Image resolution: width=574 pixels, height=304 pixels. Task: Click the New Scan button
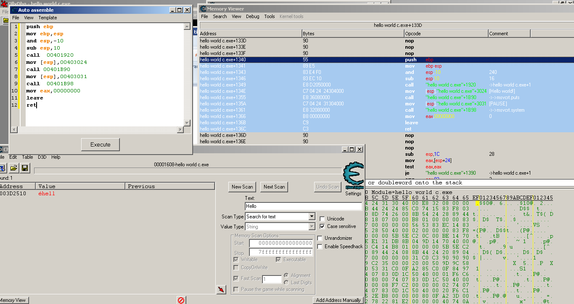pos(242,187)
